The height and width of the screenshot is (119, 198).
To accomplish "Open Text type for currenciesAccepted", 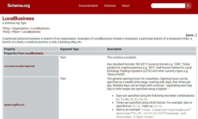I will (x=63, y=58).
